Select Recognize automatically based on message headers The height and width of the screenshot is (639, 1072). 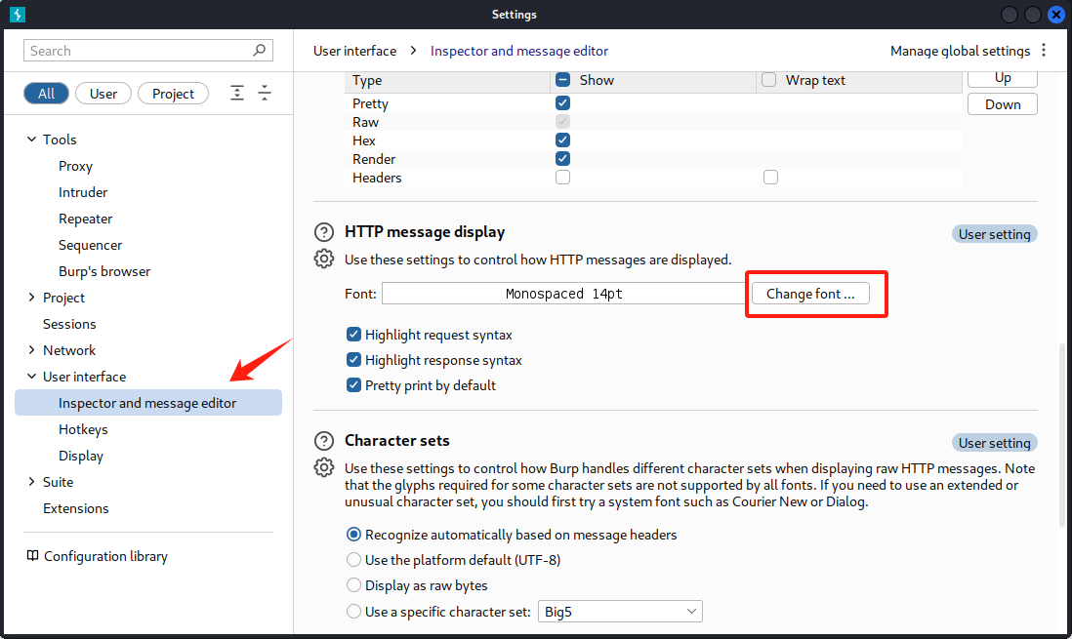[x=353, y=535]
